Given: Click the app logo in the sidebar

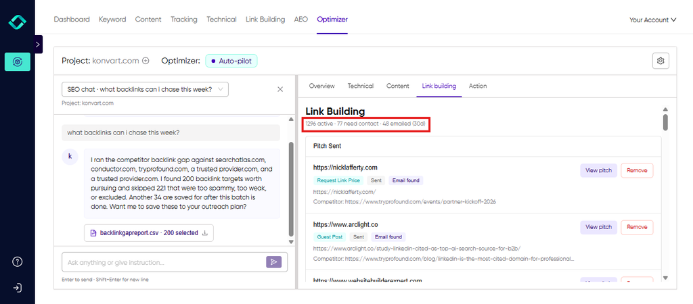Looking at the screenshot, I should pos(17,22).
